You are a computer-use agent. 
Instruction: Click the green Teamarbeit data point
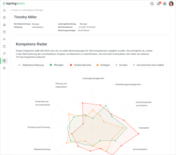coord(127,128)
